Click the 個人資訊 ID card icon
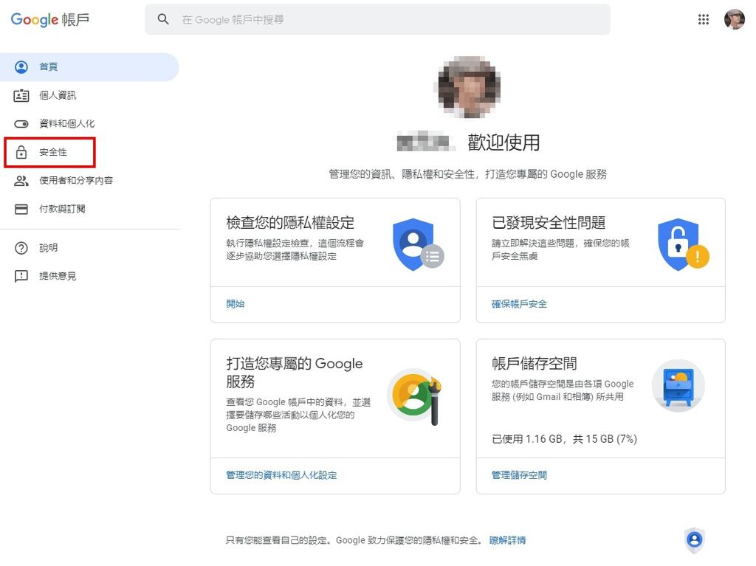 pyautogui.click(x=21, y=95)
